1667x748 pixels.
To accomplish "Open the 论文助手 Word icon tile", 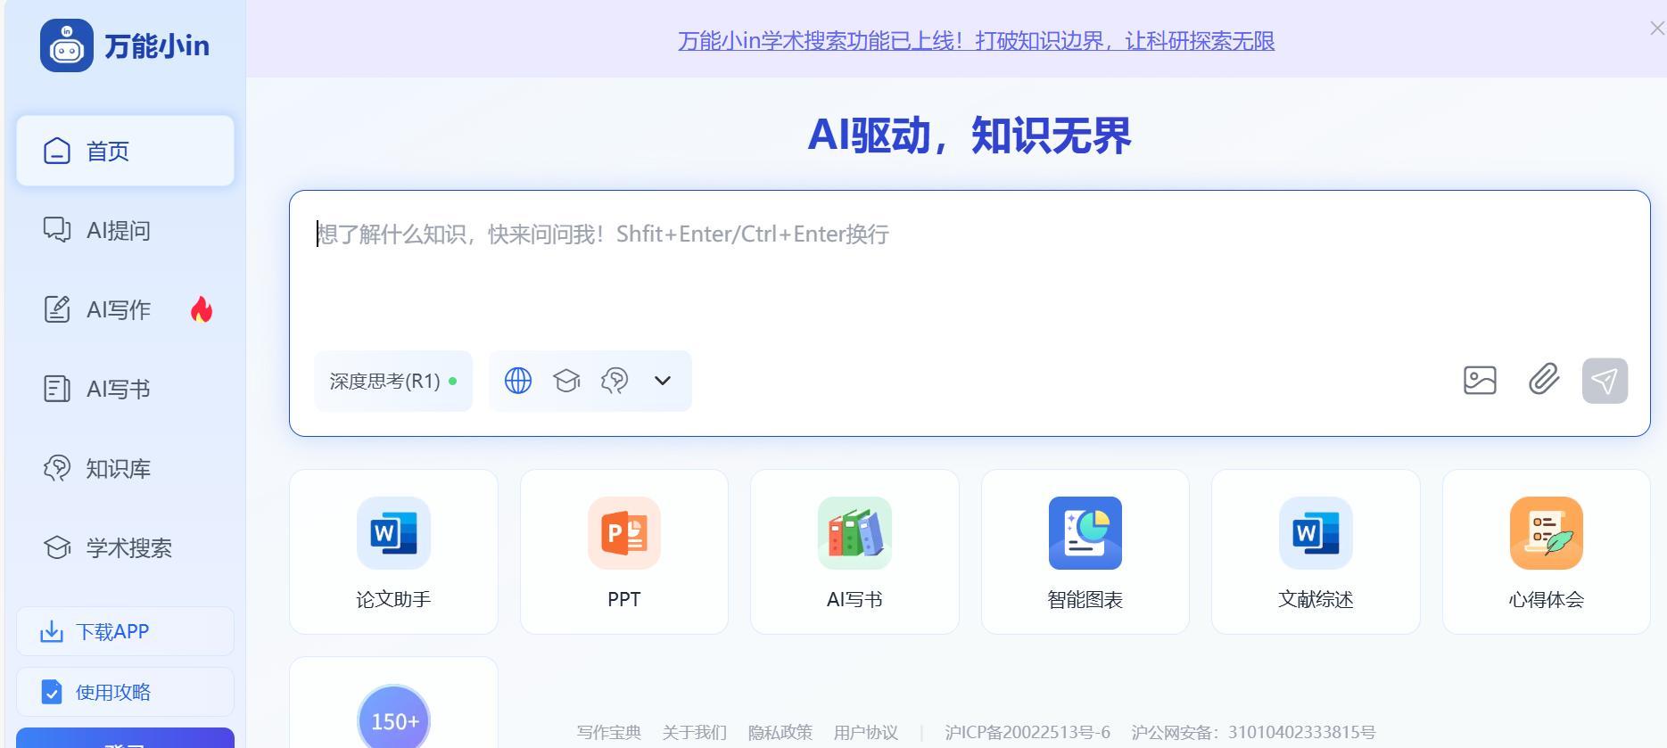I will pos(393,552).
